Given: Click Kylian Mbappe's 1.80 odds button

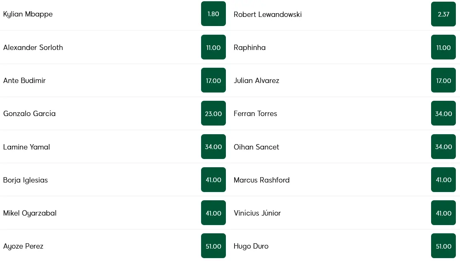Looking at the screenshot, I should pyautogui.click(x=213, y=14).
